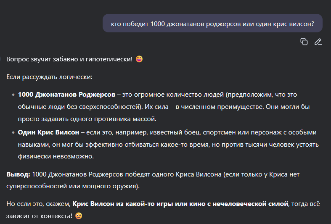This screenshot has height=224, width=331.
Task: Click the line "Если рассуждать логически:"
Action: [x=49, y=77]
